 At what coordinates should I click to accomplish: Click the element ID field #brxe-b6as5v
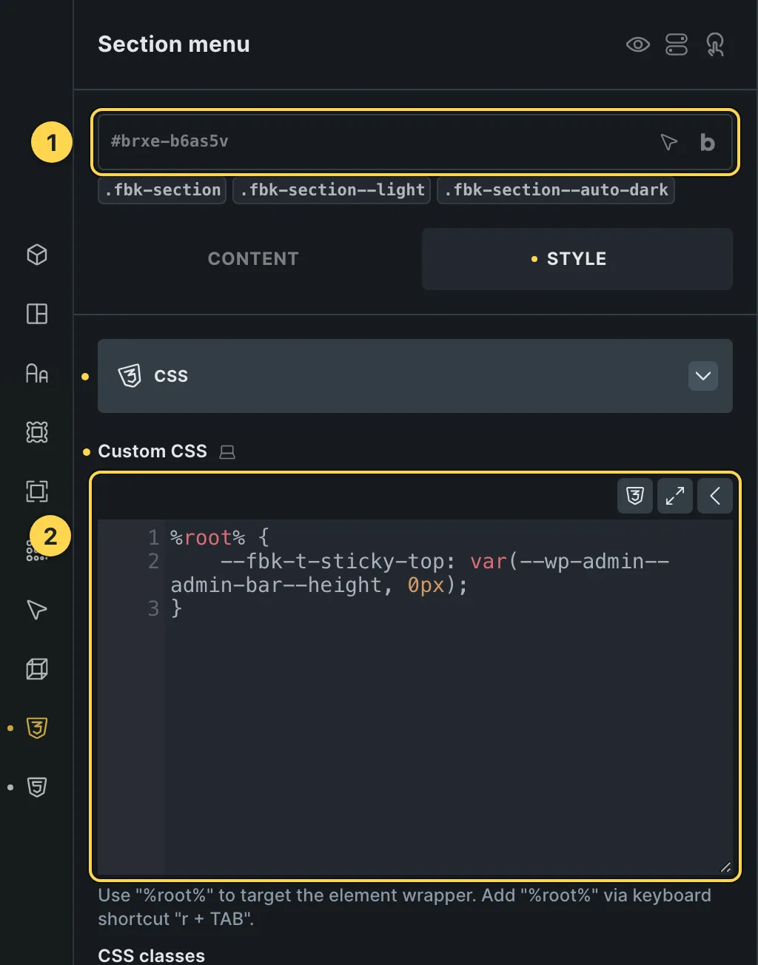point(415,141)
